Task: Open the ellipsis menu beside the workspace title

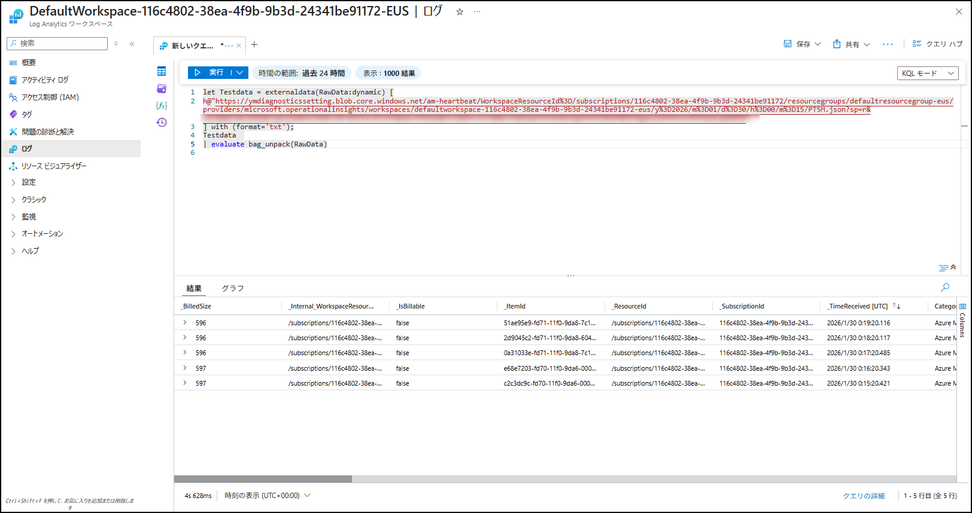Action: pos(477,12)
